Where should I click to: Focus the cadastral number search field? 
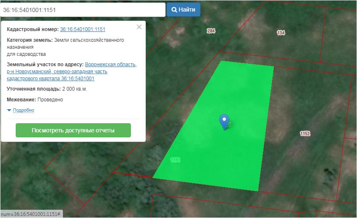coord(83,10)
